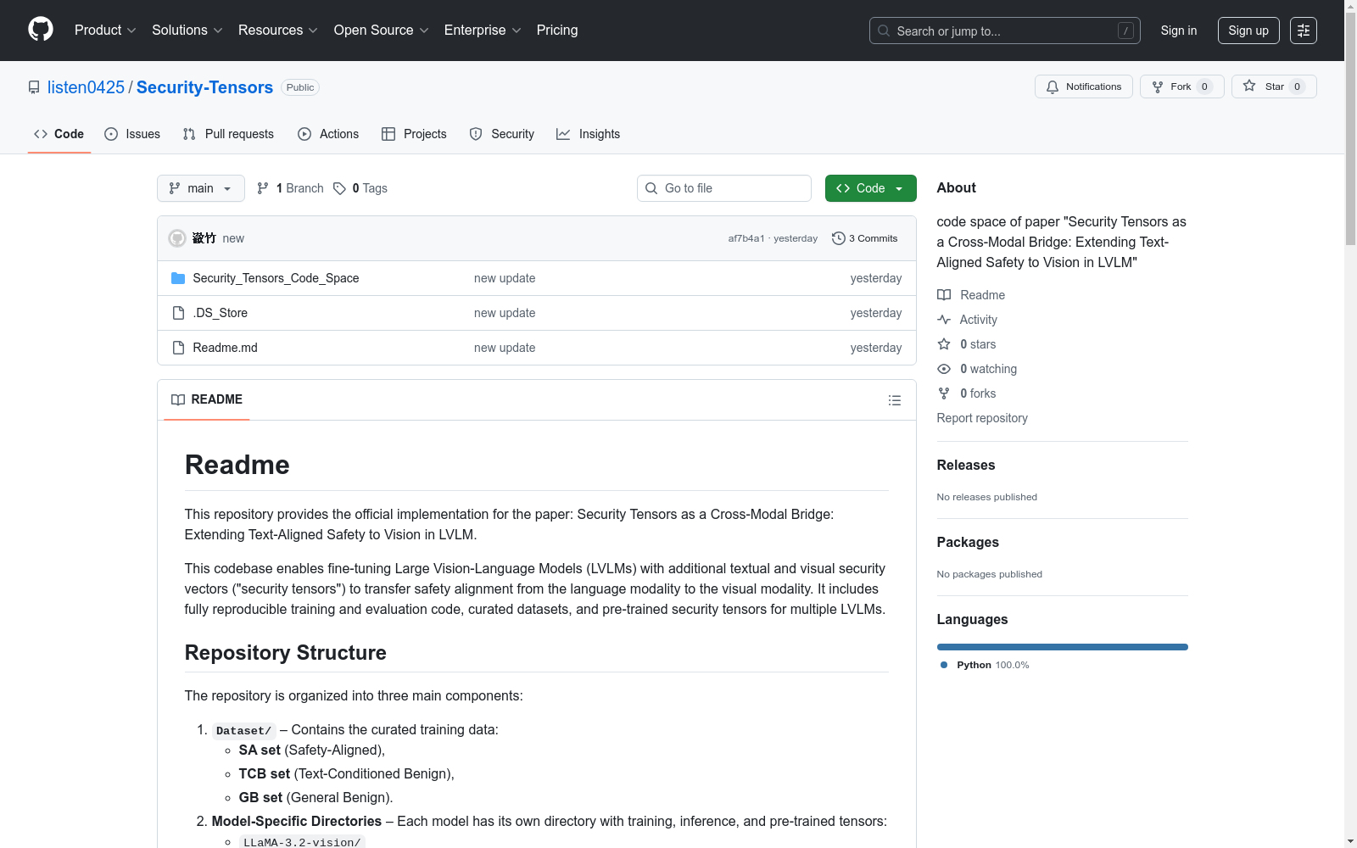The width and height of the screenshot is (1357, 848).
Task: Click the Python language bar
Action: (x=1063, y=647)
